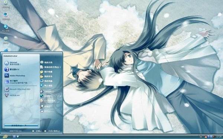The height and width of the screenshot is (139, 223).
Task: Select the Network Places desktop icon
Action: [6, 28]
